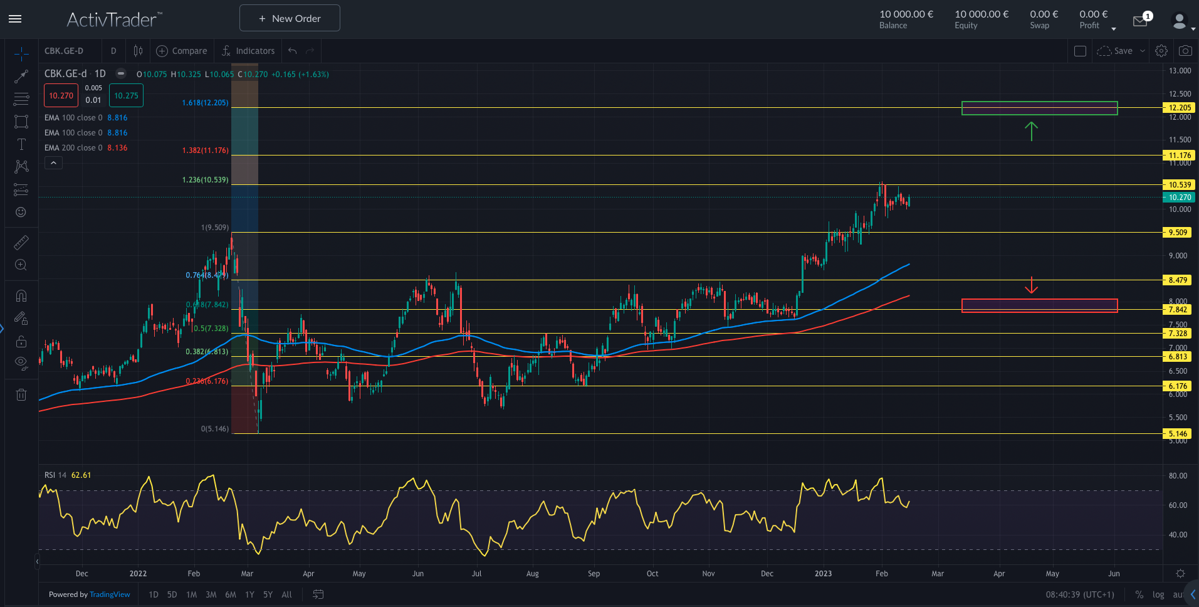Click the trash icon to remove drawings
Screen dimensions: 1199x607
21,394
